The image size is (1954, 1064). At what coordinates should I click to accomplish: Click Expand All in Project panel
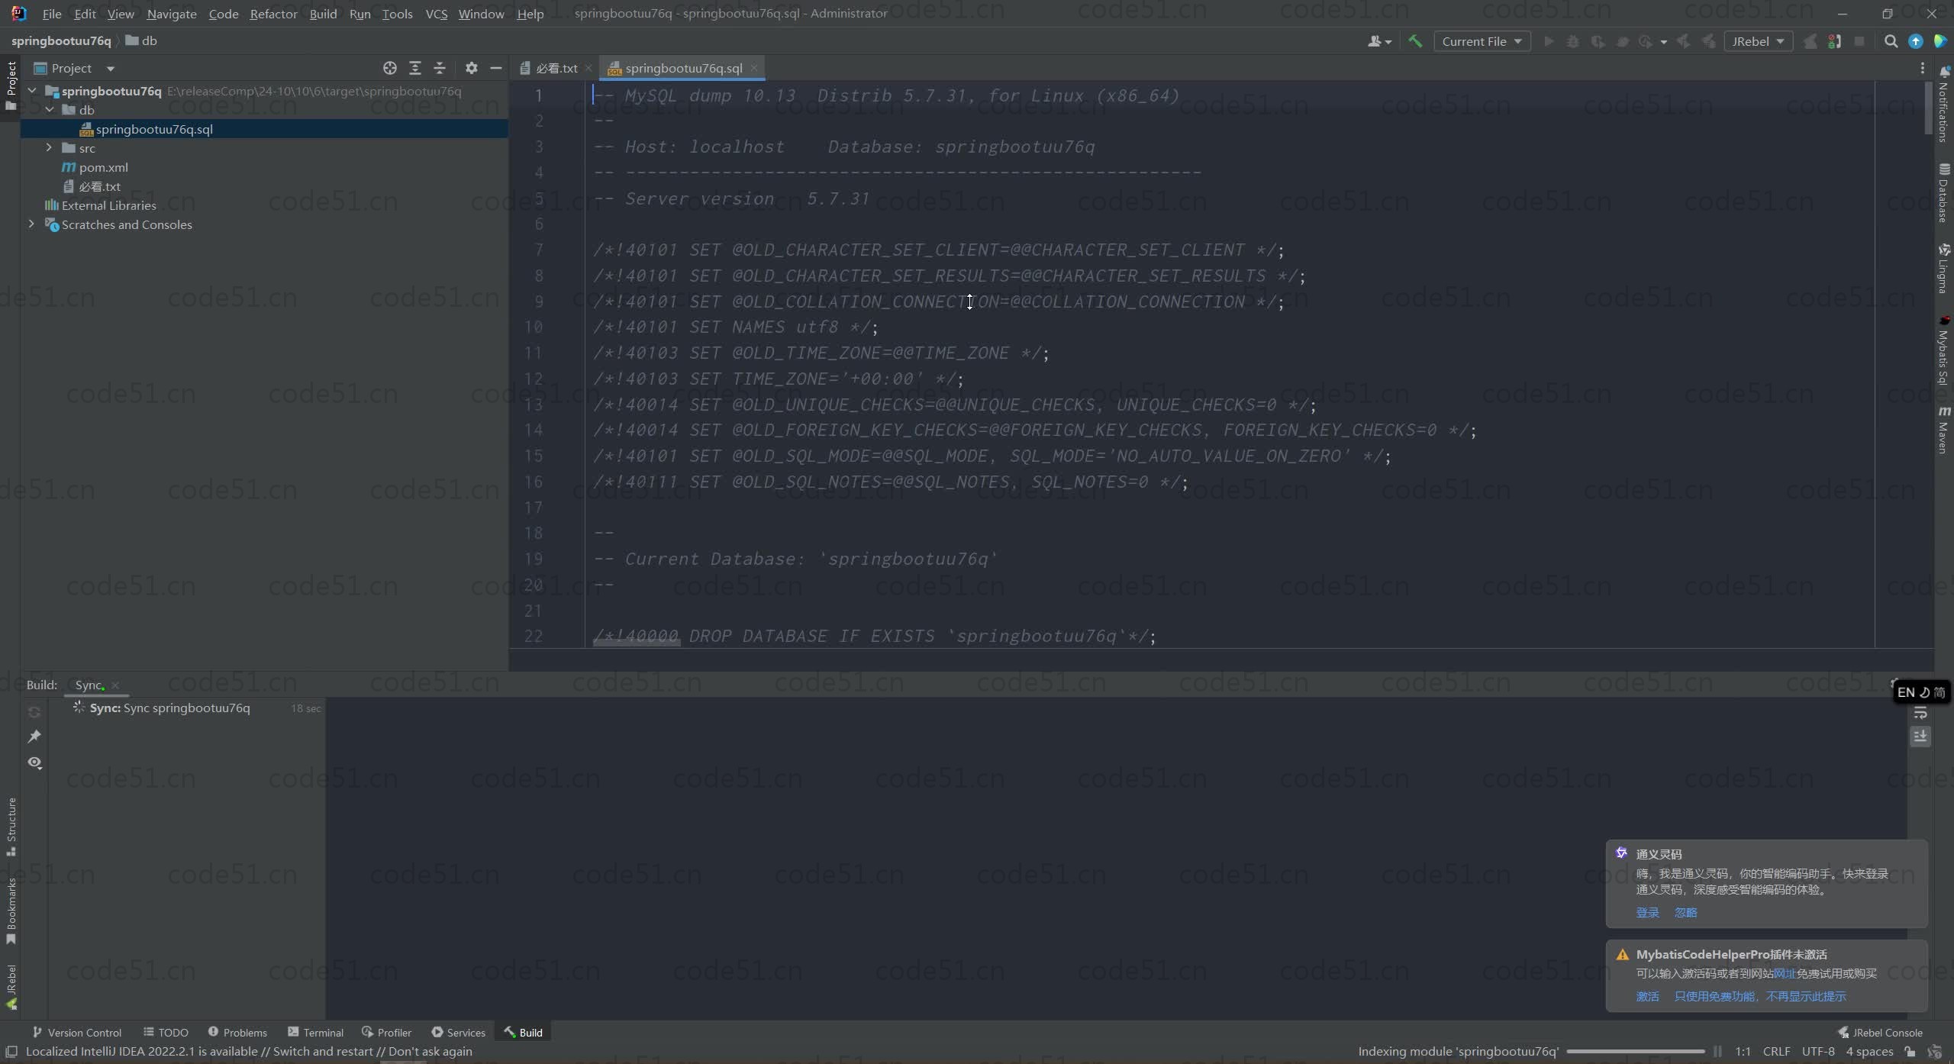click(x=415, y=68)
